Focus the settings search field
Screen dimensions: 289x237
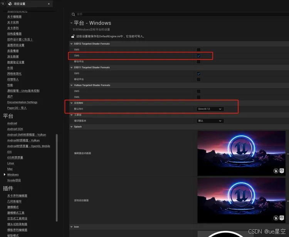[180, 14]
